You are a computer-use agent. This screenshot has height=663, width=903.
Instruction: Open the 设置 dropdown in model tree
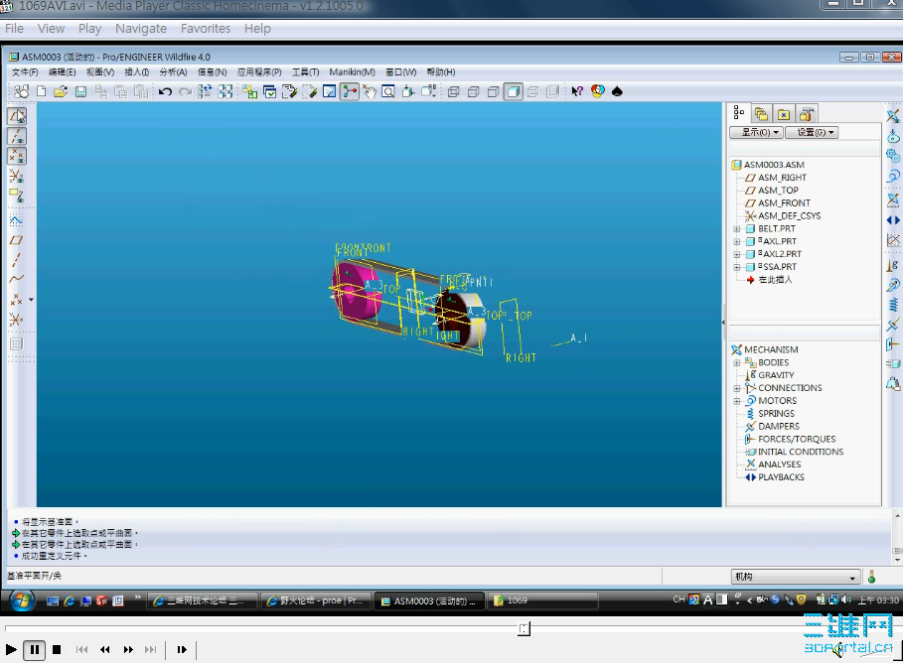(x=812, y=132)
